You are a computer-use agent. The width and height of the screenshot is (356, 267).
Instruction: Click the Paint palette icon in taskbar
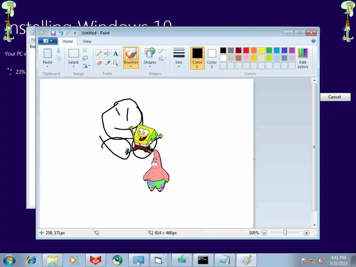tap(246, 260)
